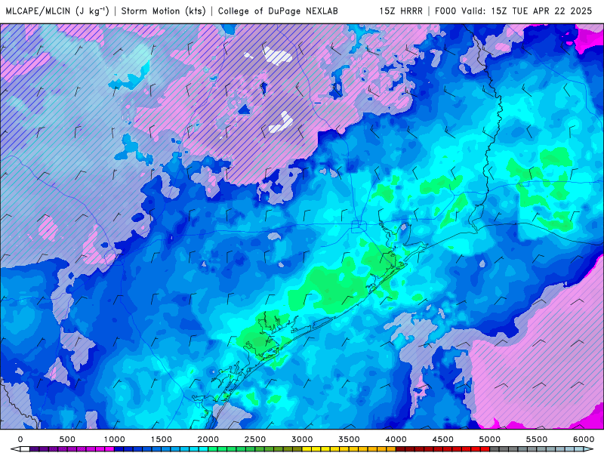Click the 2500 label on the color scale
Screen dimensions: 604x453
(255, 439)
